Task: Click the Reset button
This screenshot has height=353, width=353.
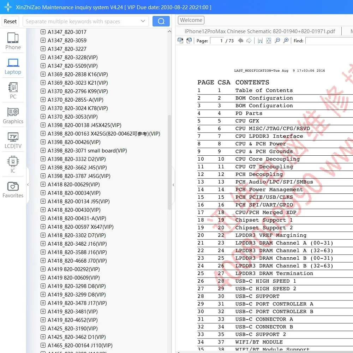Action: tap(10, 22)
